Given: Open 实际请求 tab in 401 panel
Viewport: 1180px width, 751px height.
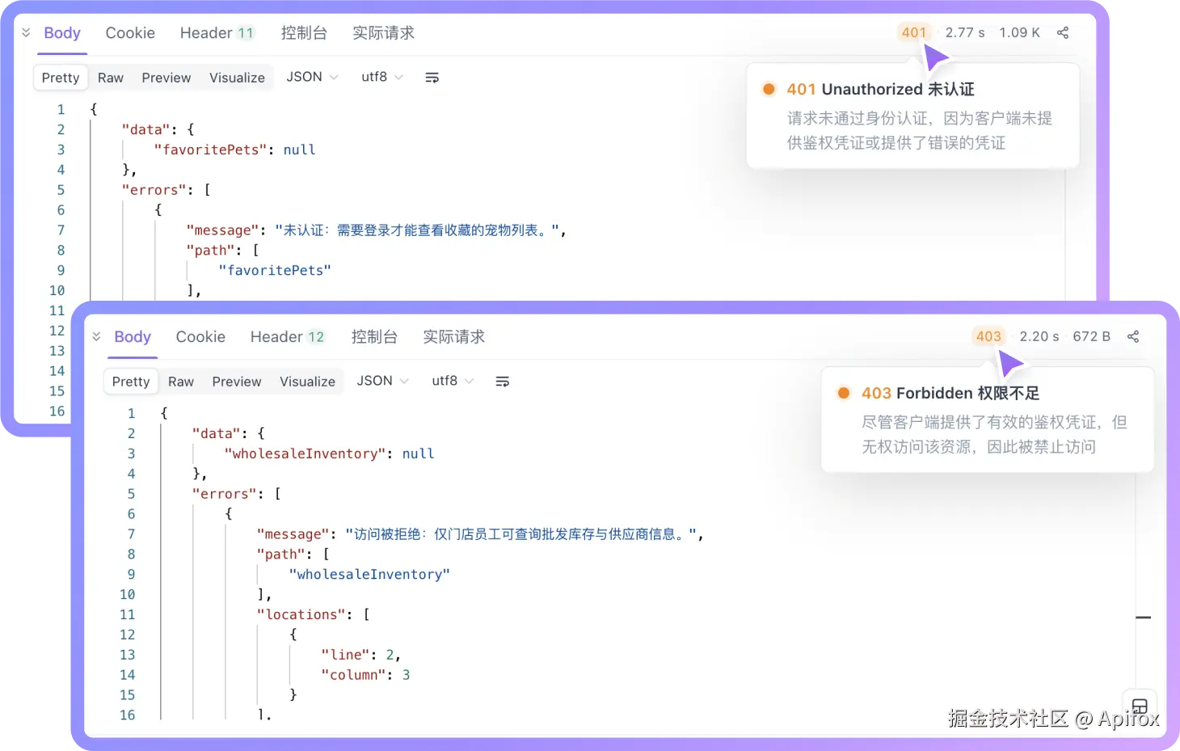Looking at the screenshot, I should click(383, 33).
